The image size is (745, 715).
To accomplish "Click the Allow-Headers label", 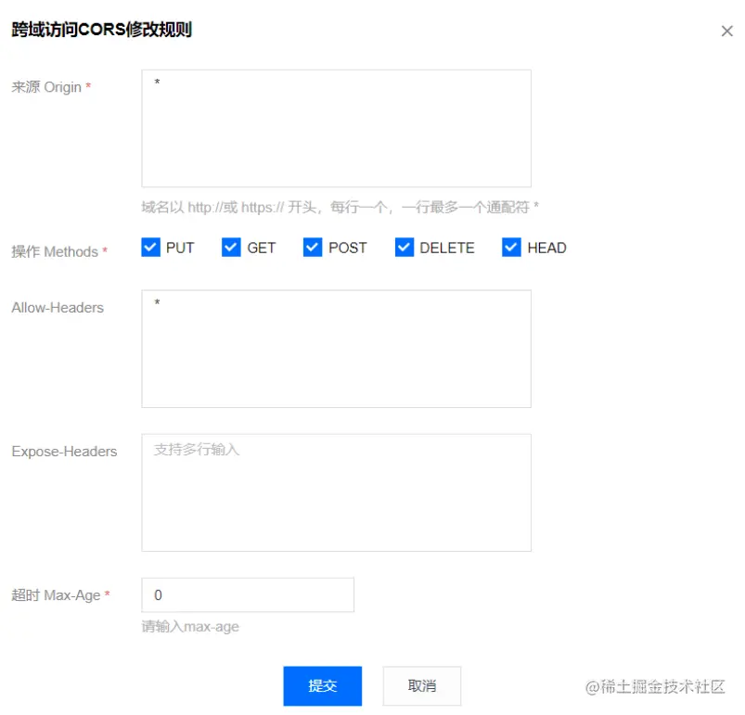I will [x=58, y=308].
